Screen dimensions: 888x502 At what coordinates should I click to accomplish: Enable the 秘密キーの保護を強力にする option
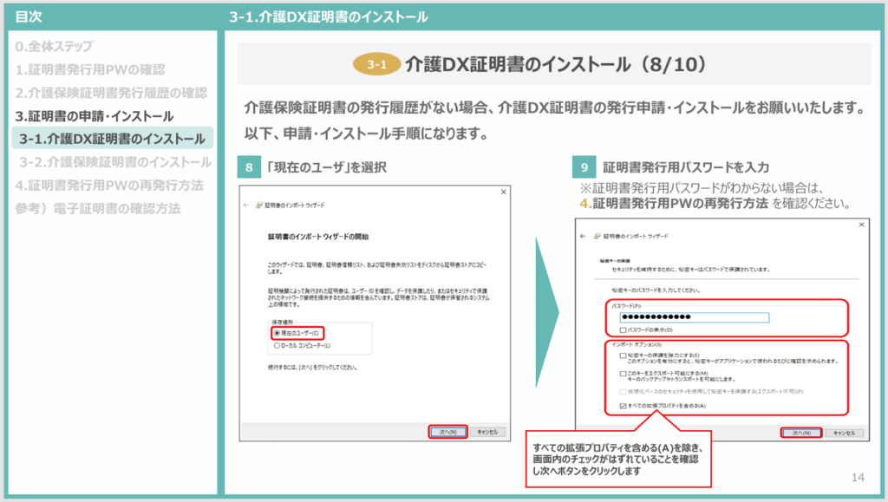tap(623, 355)
